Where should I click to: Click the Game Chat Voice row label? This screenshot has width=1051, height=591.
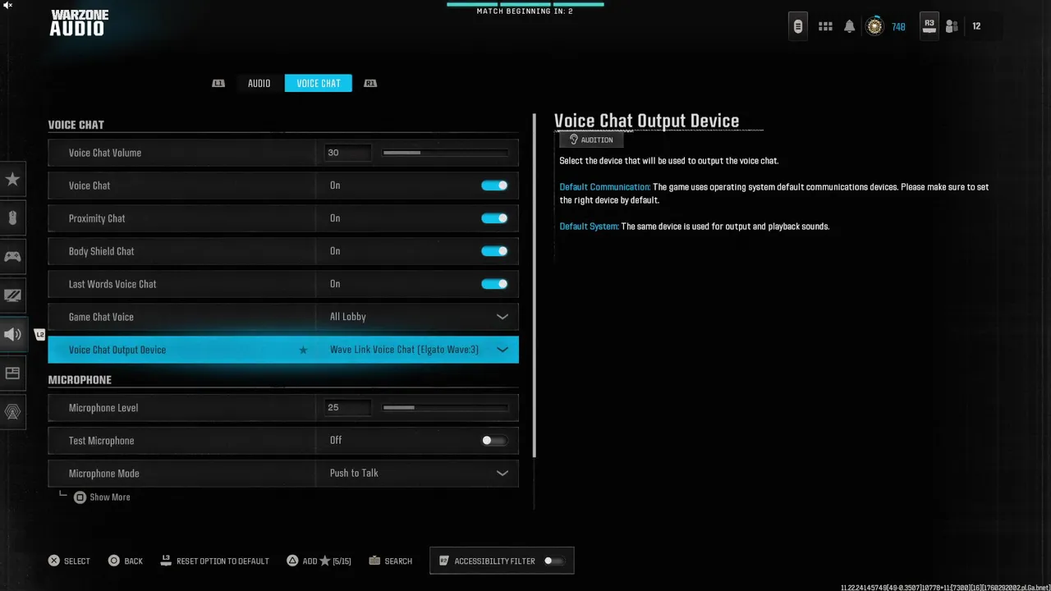click(101, 317)
